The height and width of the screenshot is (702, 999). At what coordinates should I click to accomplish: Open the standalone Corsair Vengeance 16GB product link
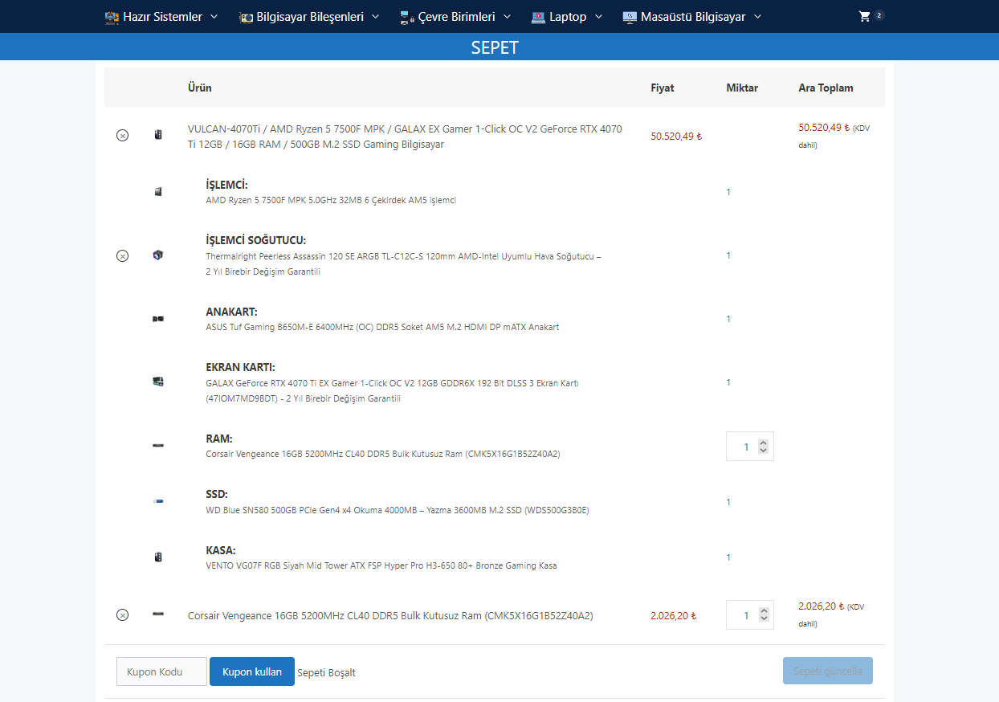click(x=390, y=616)
